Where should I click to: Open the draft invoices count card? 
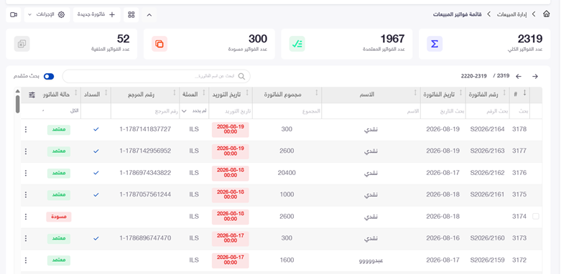pos(209,44)
